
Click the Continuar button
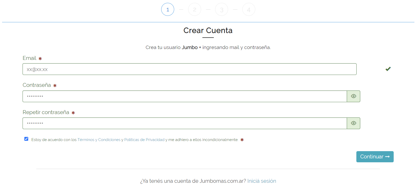(375, 157)
